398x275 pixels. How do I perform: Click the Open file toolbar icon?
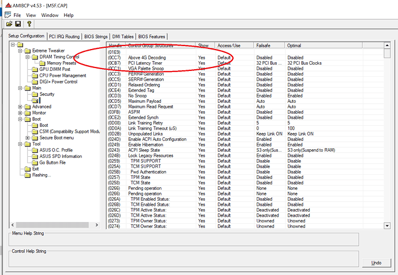click(9, 24)
